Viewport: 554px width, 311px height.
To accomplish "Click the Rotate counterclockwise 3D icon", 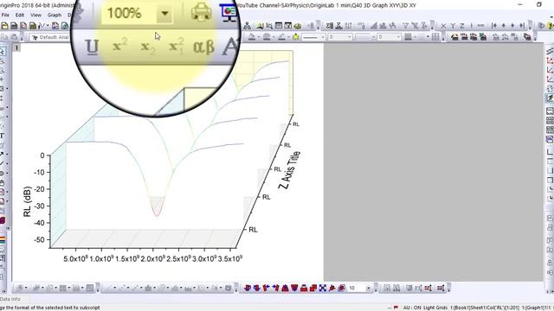I will (x=248, y=288).
